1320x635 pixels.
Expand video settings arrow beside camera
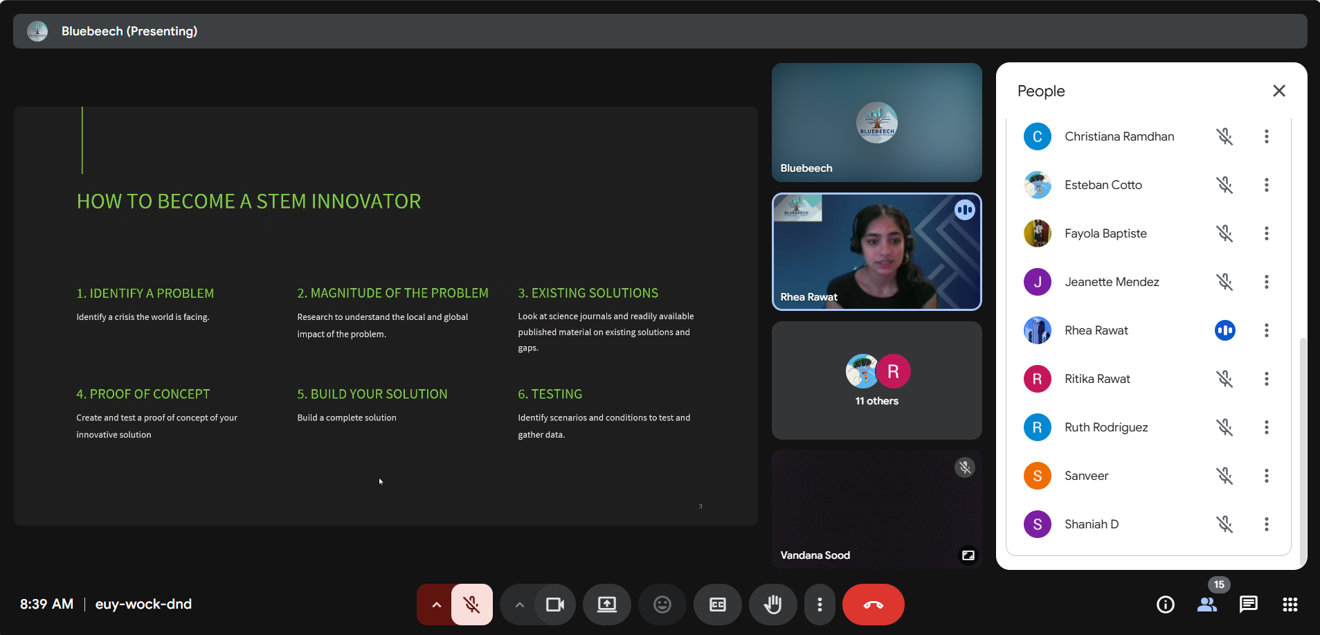[x=519, y=605]
